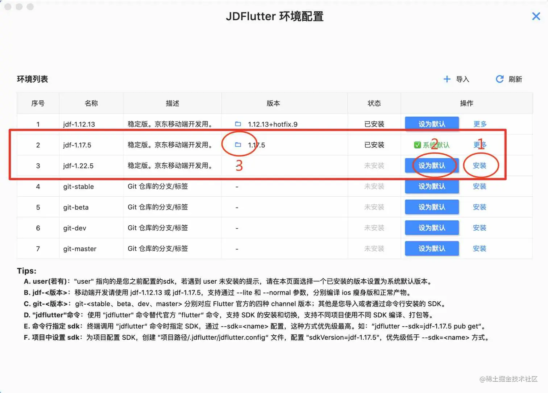The height and width of the screenshot is (393, 548).
Task: Click 未安装 status of git-master
Action: tap(374, 248)
